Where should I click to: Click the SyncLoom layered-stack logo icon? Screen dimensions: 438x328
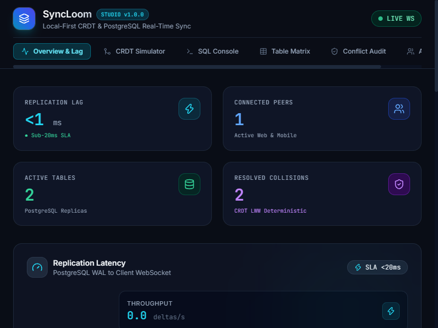(24, 19)
